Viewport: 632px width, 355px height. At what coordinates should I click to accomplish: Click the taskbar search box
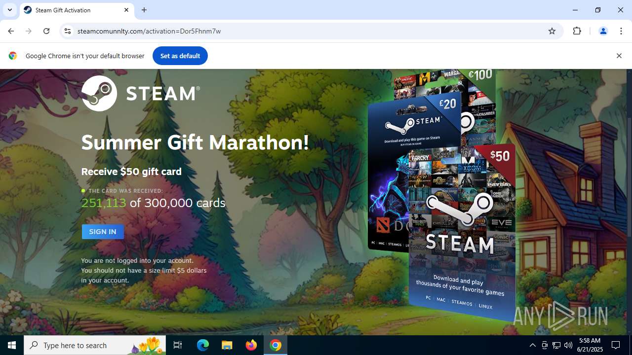click(x=95, y=345)
